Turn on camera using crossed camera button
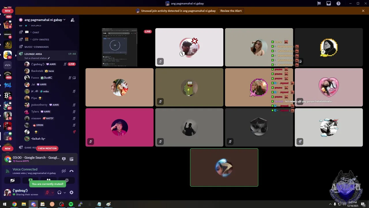The height and width of the screenshot is (208, 369). (12, 181)
